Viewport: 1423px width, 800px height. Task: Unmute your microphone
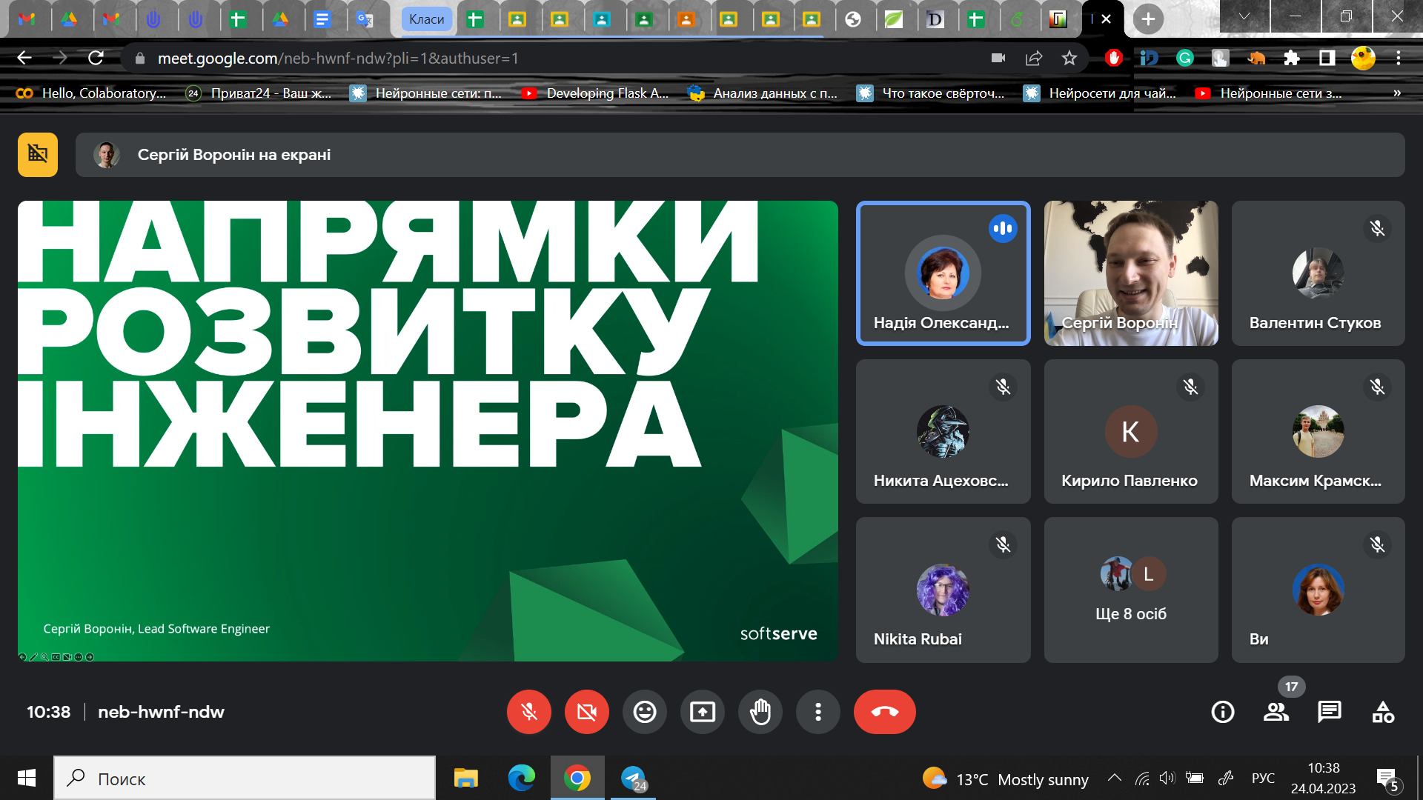coord(528,712)
